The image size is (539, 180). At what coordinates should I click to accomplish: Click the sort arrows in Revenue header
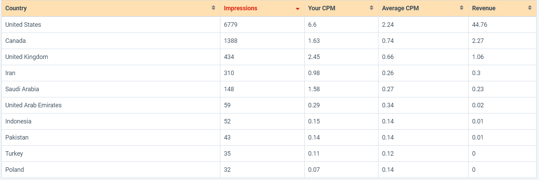[x=530, y=8]
